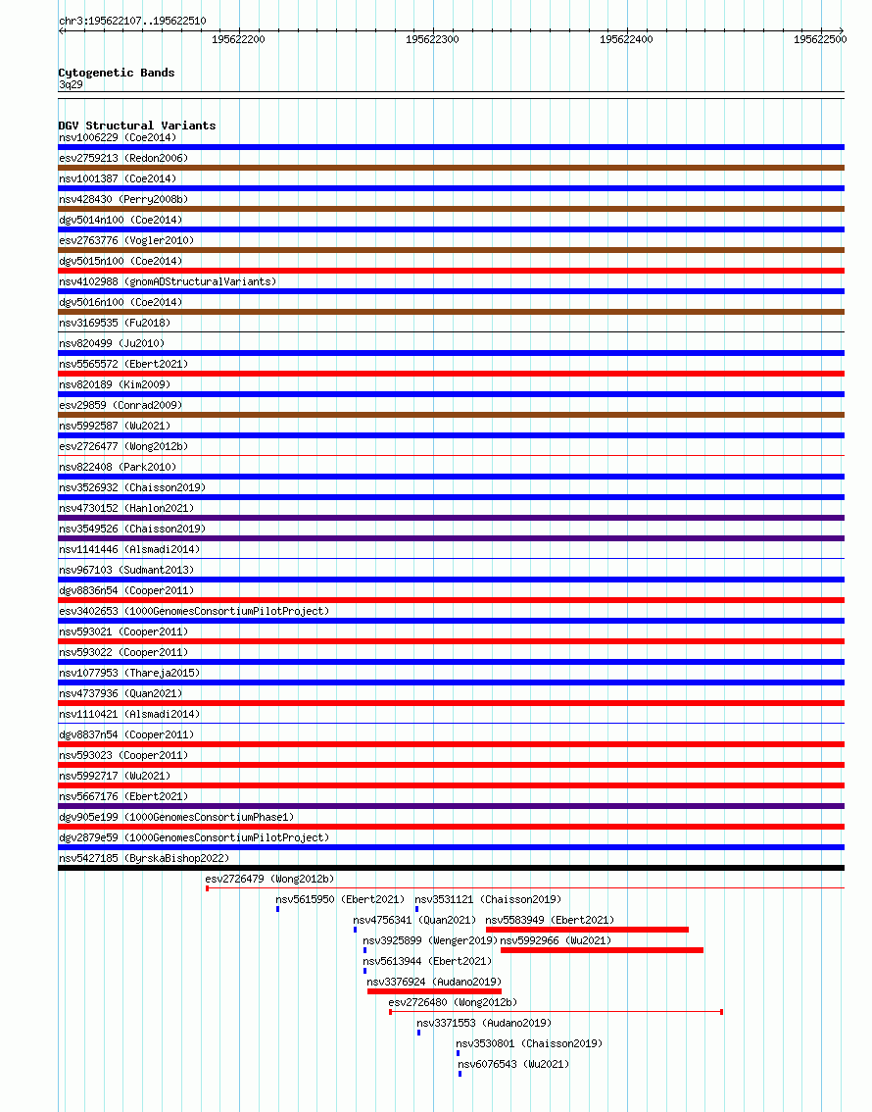Click the nsv822408 (Park2010) label
This screenshot has width=872, height=1112.
pyautogui.click(x=118, y=467)
